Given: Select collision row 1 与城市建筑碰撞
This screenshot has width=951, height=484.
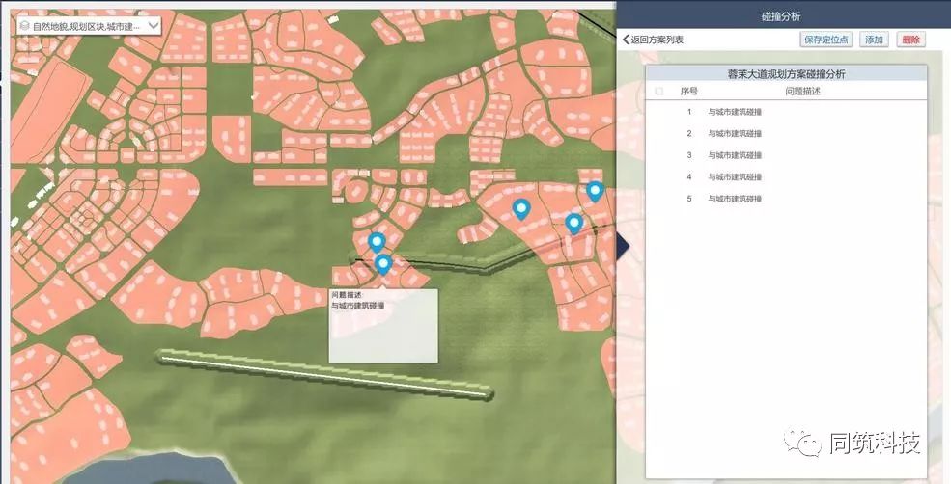Looking at the screenshot, I should (x=734, y=112).
